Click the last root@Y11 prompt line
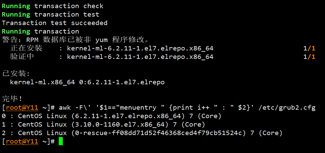Image resolution: width=325 pixels, height=153 pixels. (28, 141)
